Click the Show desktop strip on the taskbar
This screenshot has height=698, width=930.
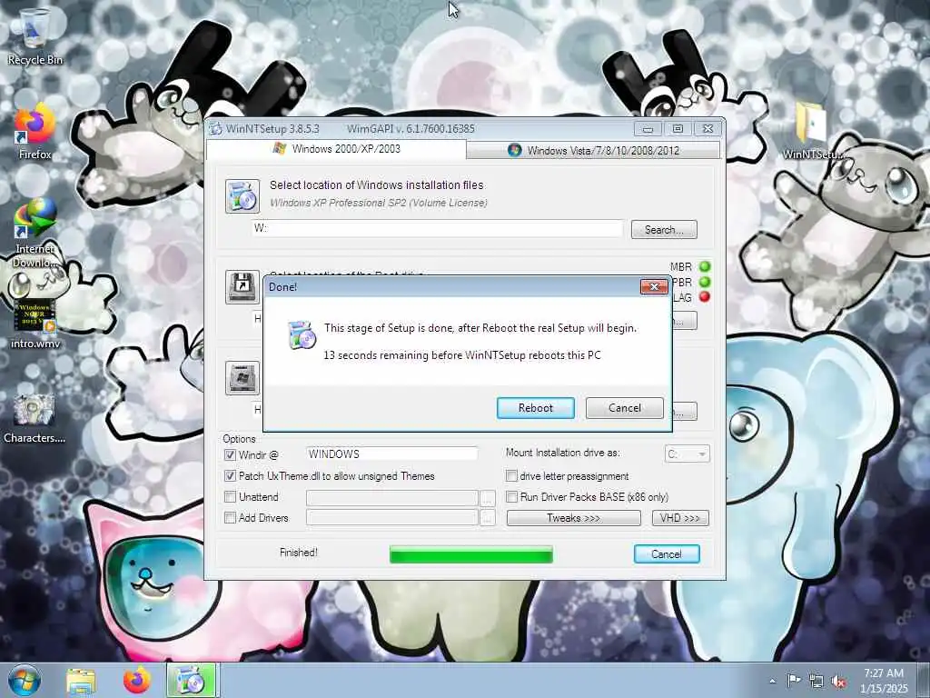[x=924, y=680]
